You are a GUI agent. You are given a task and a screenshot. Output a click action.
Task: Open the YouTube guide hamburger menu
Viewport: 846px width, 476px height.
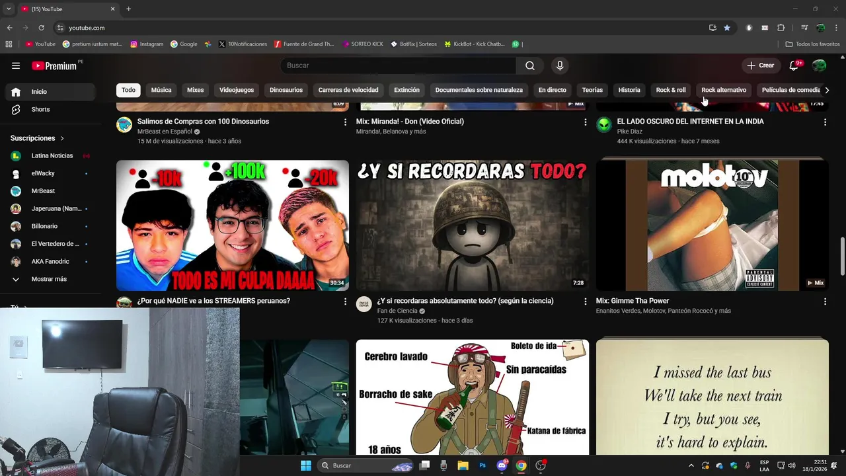click(16, 65)
